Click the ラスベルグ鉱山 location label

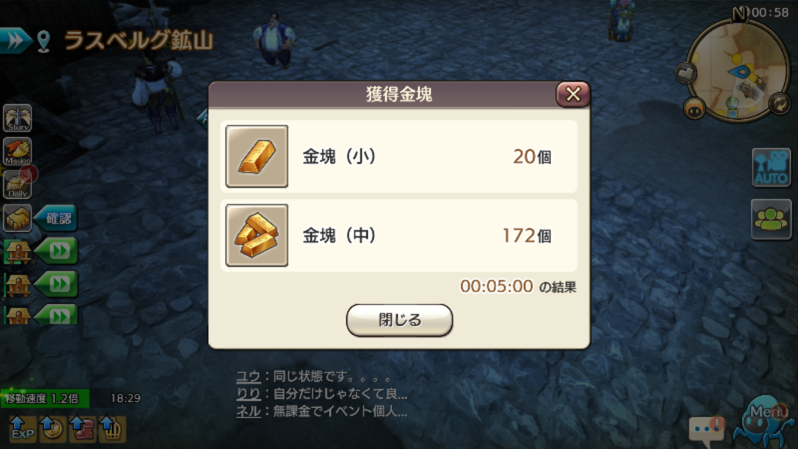[x=139, y=41]
